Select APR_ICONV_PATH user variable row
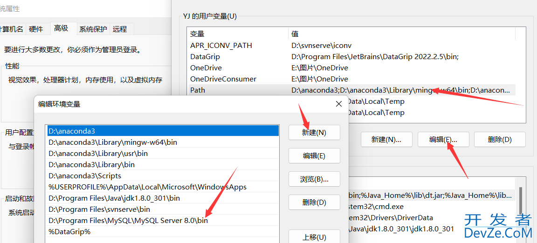This screenshot has width=537, height=243. tap(352, 45)
